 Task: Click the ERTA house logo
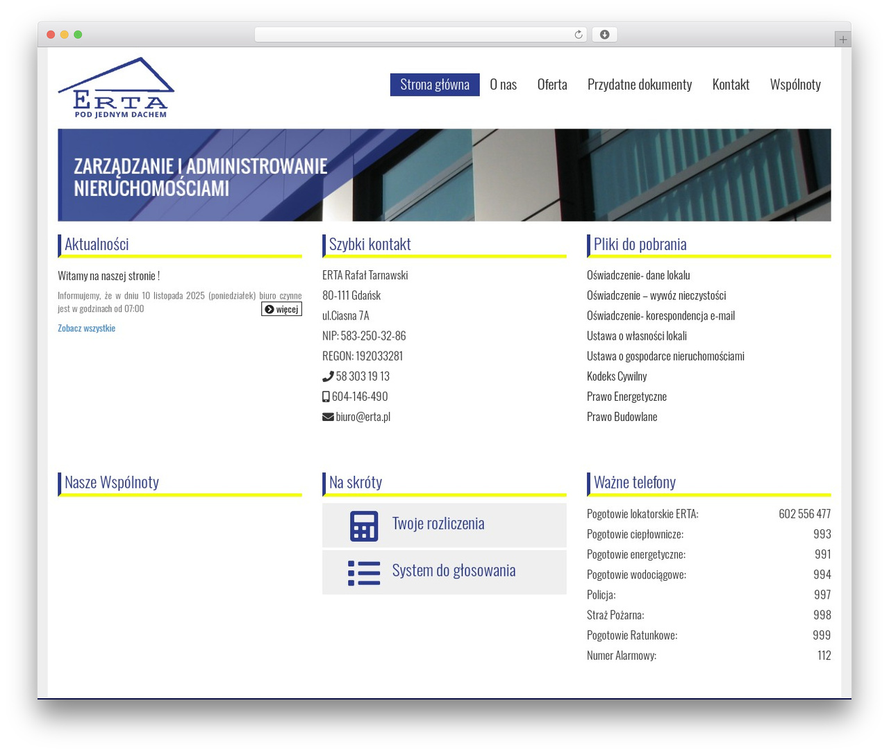pyautogui.click(x=116, y=88)
